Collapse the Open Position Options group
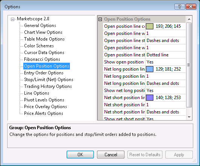Image resolution: width=200 pixels, height=166 pixels. 100,20
